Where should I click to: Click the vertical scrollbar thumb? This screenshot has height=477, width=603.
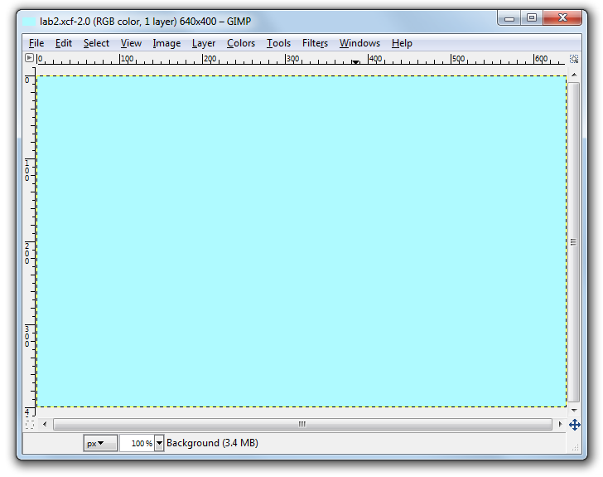click(573, 242)
